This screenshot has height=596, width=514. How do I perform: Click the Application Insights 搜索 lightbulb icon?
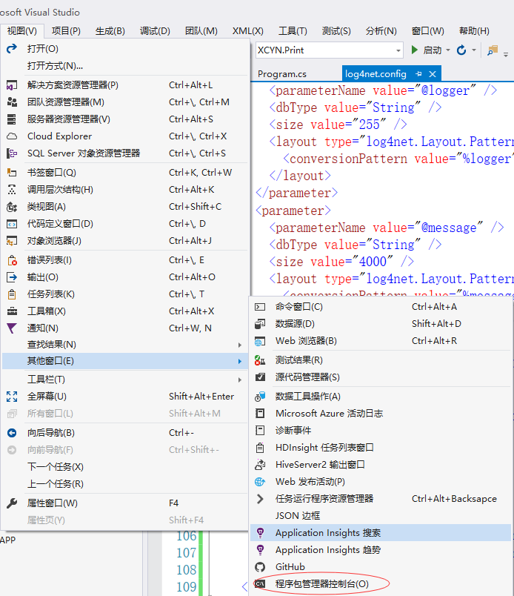(260, 533)
